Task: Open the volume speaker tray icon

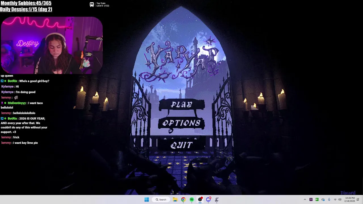Action: point(340,199)
